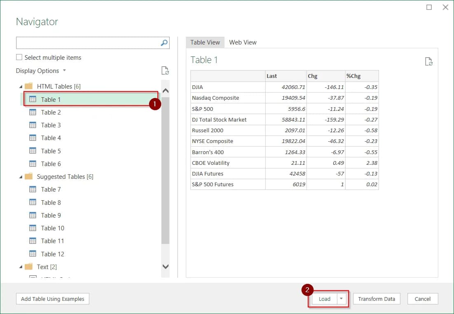Click the NYSE Composite cell

pos(228,141)
